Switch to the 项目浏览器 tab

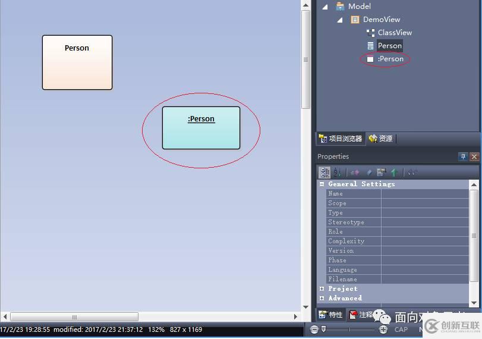tap(341, 139)
